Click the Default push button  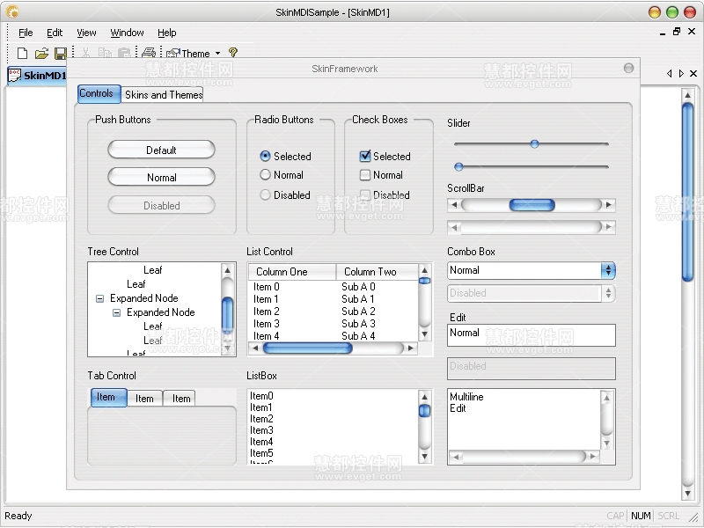(161, 150)
